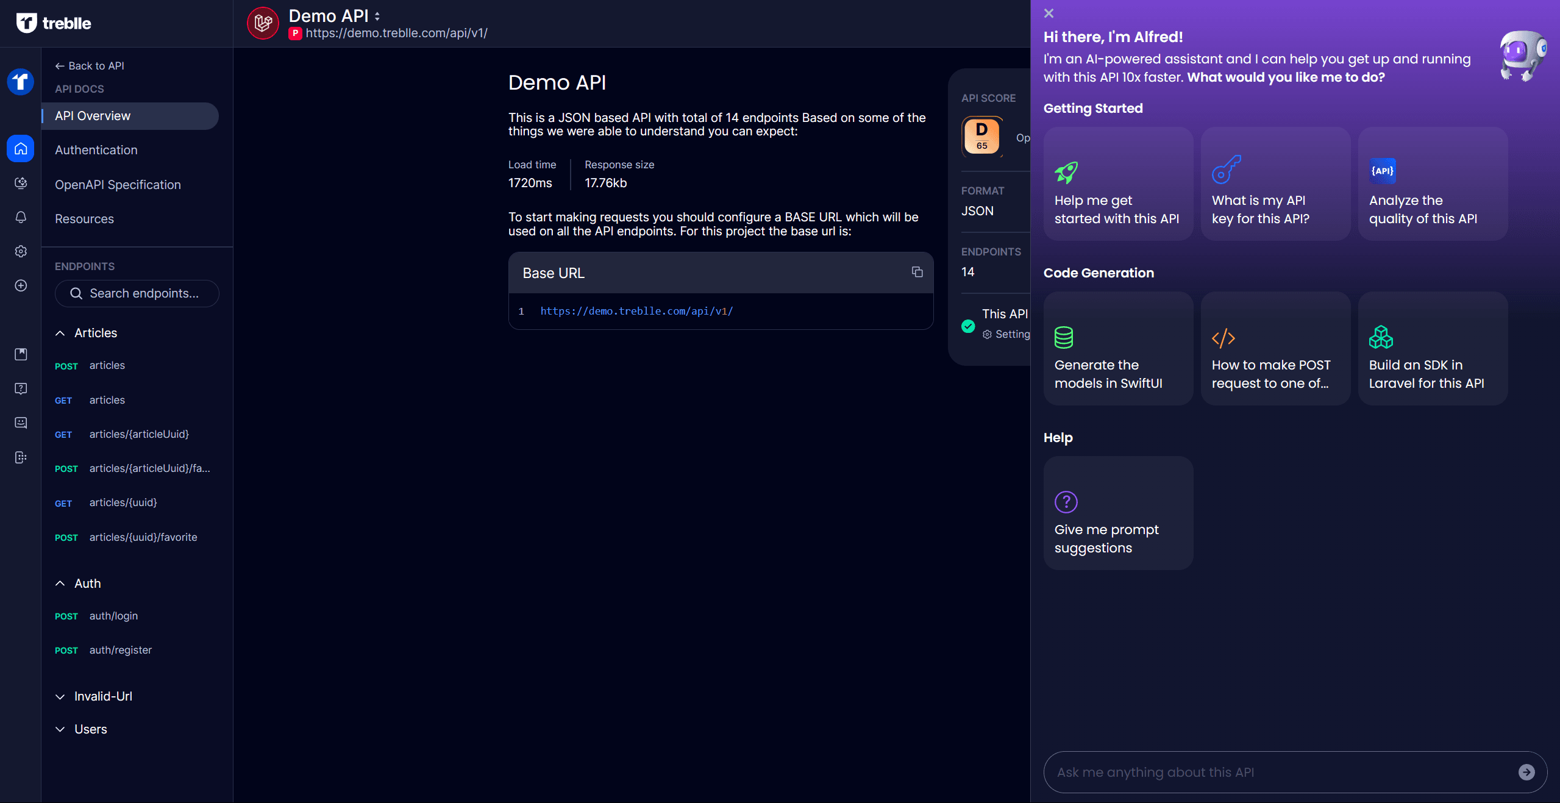Click the green checkmark next to This API
Image resolution: width=1560 pixels, height=803 pixels.
[967, 326]
